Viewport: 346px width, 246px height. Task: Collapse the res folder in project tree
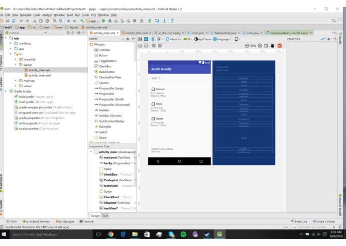coord(10,54)
